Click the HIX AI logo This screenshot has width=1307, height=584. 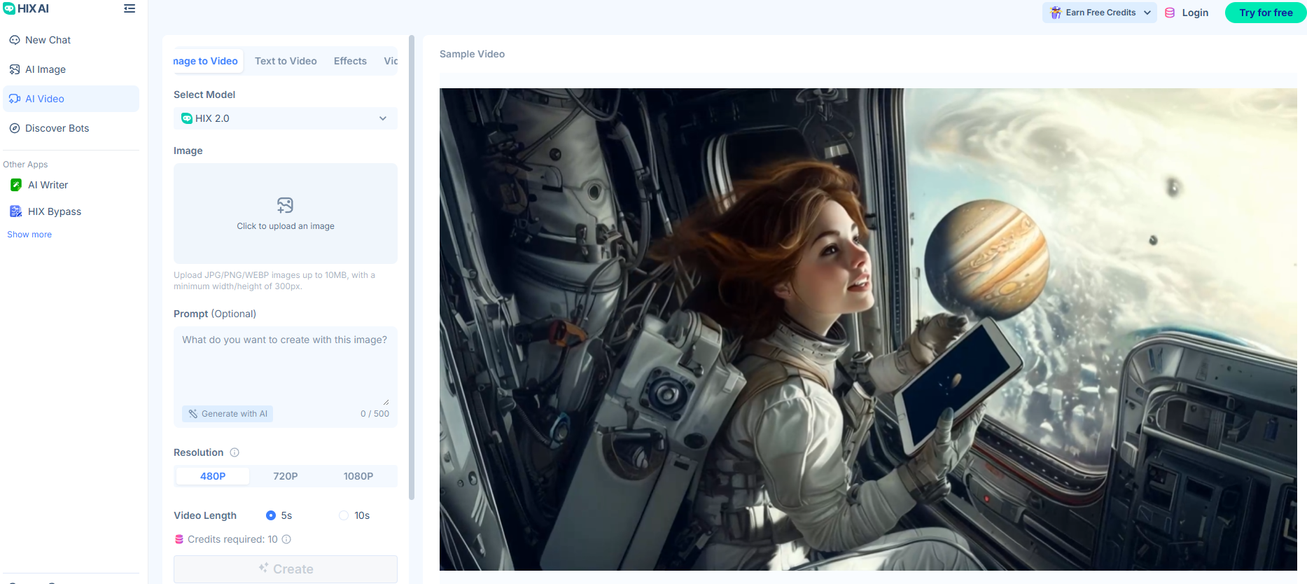(x=27, y=8)
